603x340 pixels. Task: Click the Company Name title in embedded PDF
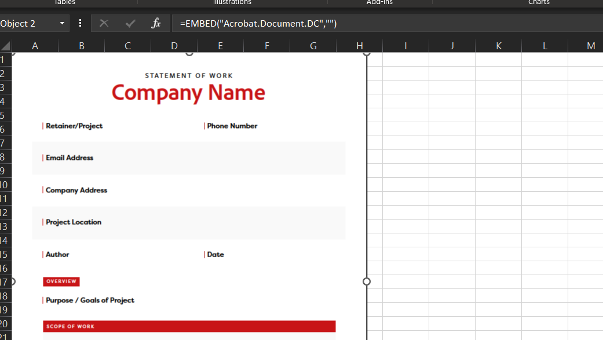click(x=188, y=93)
